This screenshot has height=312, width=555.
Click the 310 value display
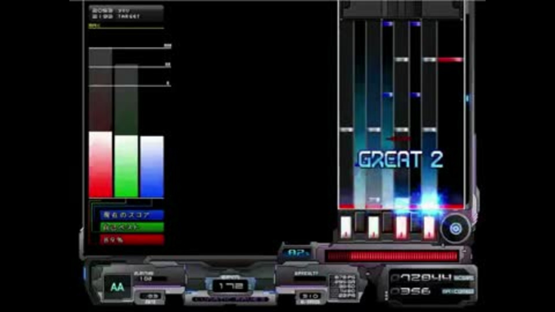[310, 296]
